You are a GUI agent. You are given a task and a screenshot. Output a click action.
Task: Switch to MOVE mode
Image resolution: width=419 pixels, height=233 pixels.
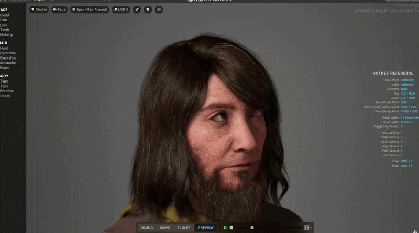[x=165, y=228]
